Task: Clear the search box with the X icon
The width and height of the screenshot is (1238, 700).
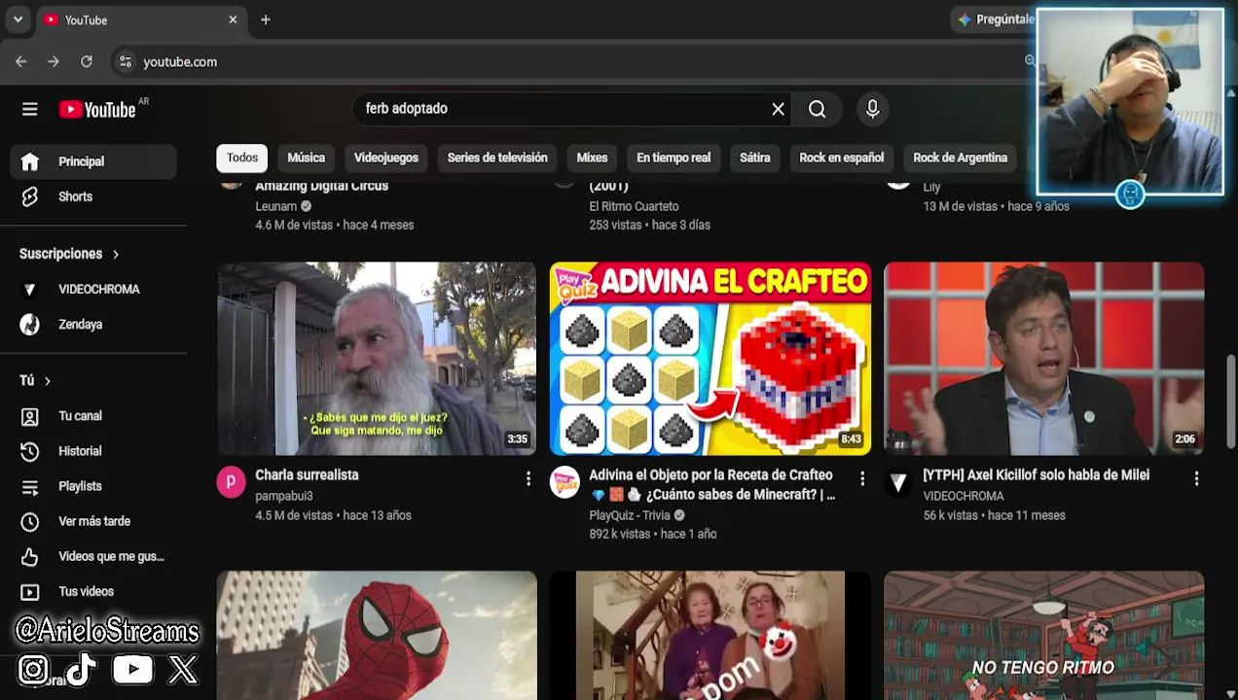Action: (x=778, y=109)
